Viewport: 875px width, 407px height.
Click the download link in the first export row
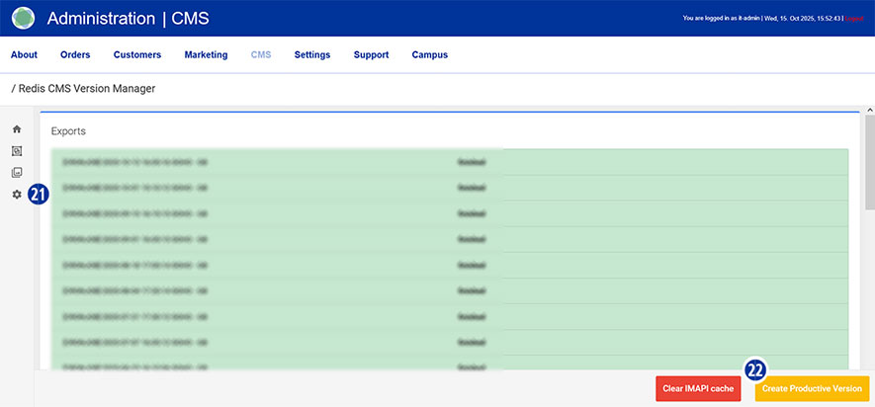(472, 161)
